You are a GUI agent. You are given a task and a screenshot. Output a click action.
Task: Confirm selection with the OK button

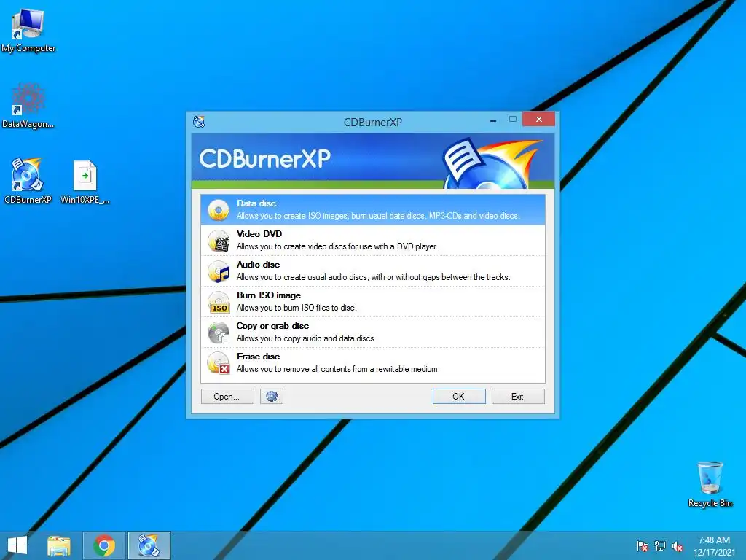(x=459, y=396)
